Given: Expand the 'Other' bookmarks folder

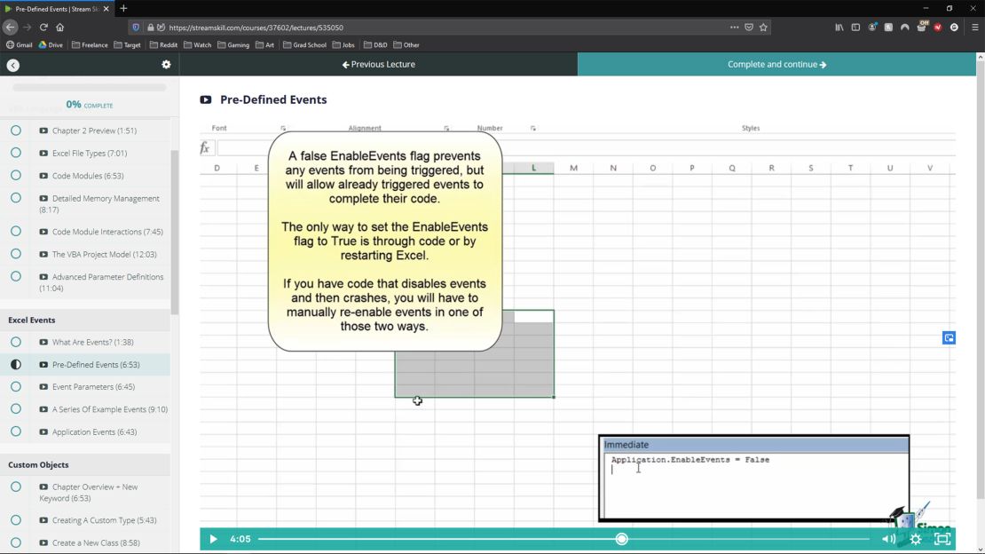Looking at the screenshot, I should 406,44.
